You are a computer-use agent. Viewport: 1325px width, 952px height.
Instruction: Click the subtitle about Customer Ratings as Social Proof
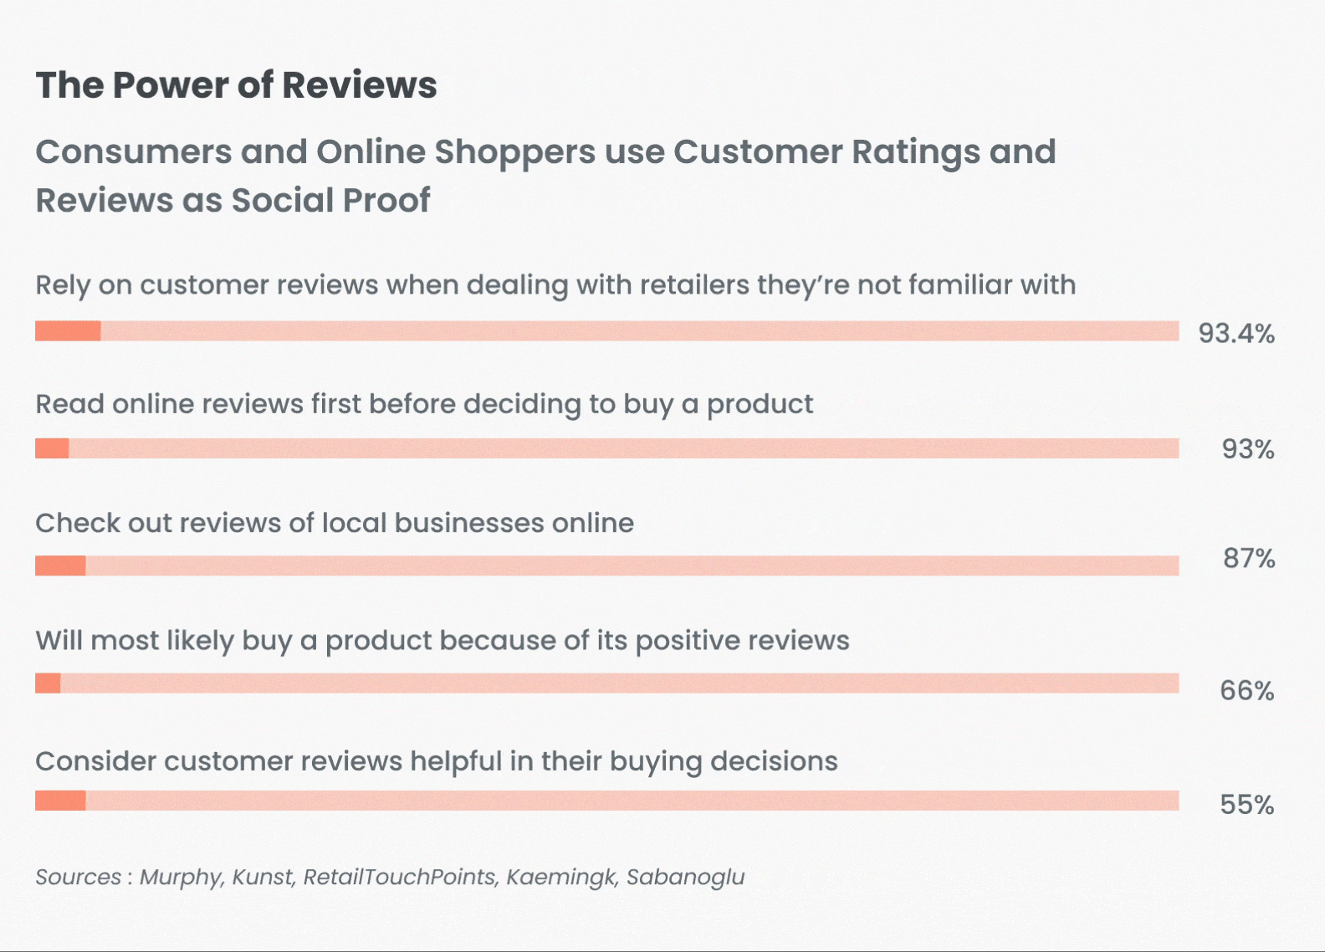(545, 176)
